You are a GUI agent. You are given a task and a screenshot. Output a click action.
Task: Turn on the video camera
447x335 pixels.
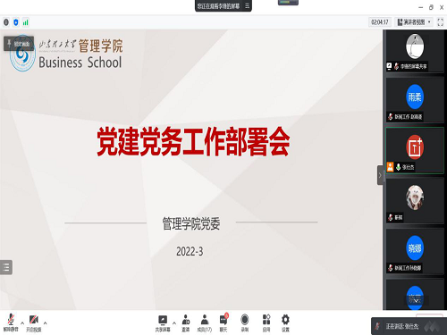point(34,322)
